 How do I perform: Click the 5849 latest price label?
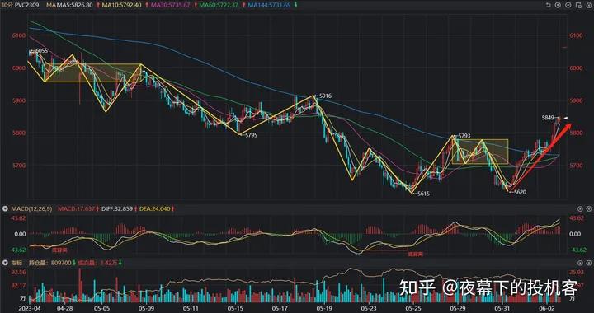click(548, 119)
